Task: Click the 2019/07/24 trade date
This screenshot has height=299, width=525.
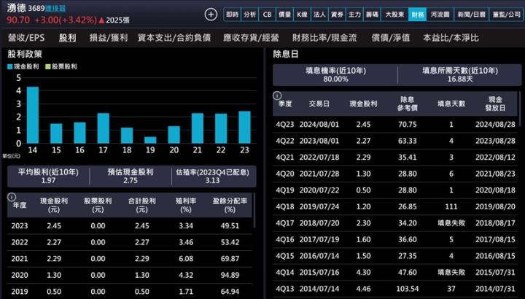Action: [x=319, y=206]
